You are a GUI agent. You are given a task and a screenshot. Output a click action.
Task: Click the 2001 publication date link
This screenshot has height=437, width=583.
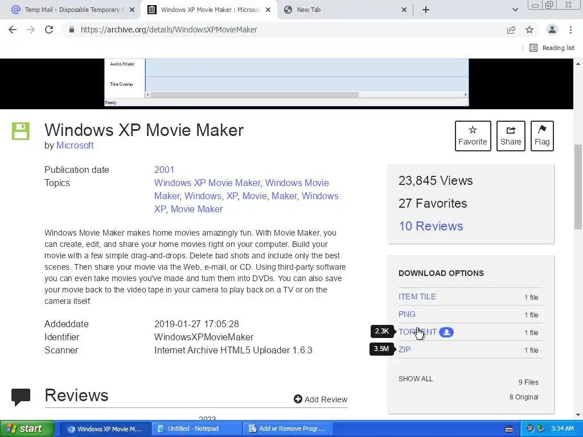(164, 170)
